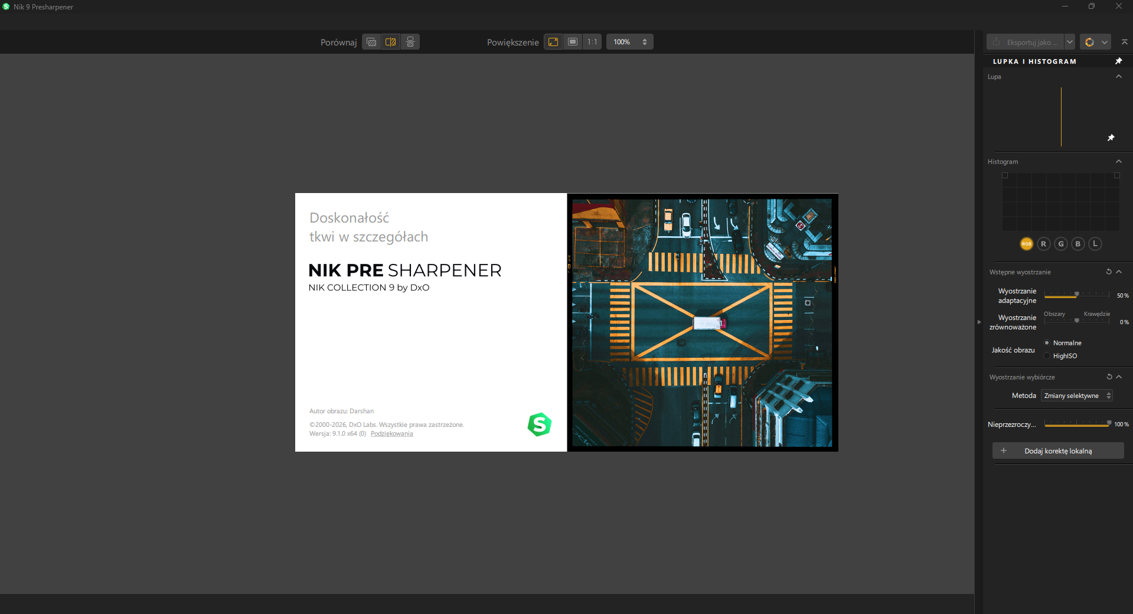Show the L luminance histogram
The height and width of the screenshot is (614, 1133).
[1095, 244]
